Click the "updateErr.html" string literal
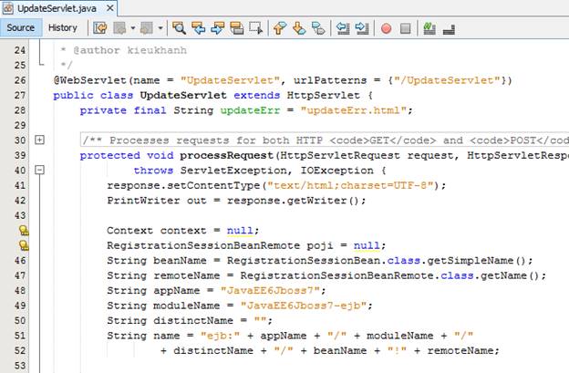The height and width of the screenshot is (373, 569). [x=353, y=110]
